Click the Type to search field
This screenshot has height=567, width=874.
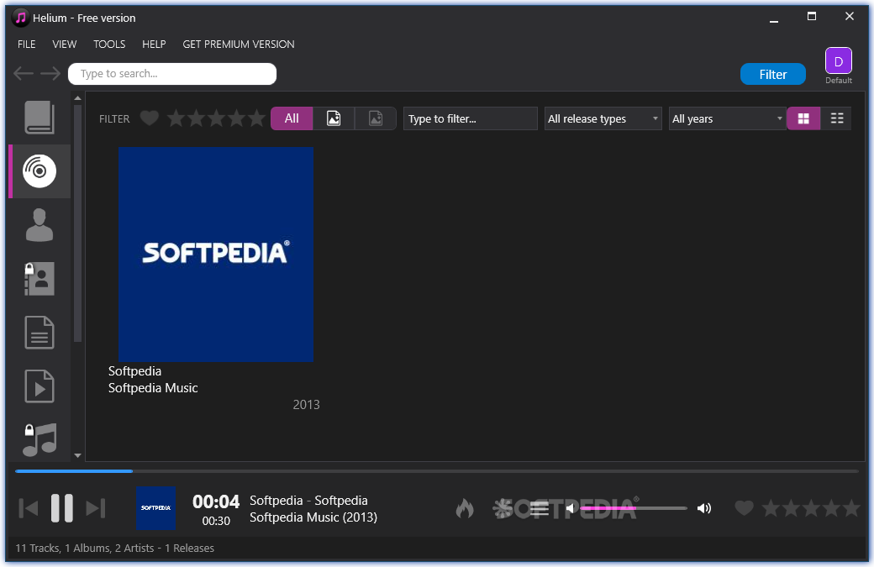[172, 74]
